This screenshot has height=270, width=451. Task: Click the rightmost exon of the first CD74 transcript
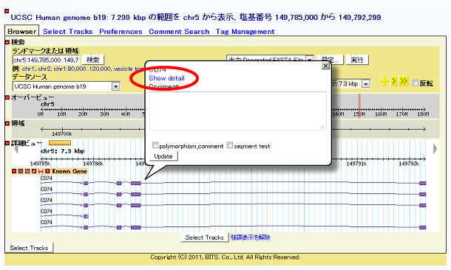pyautogui.click(x=422, y=184)
